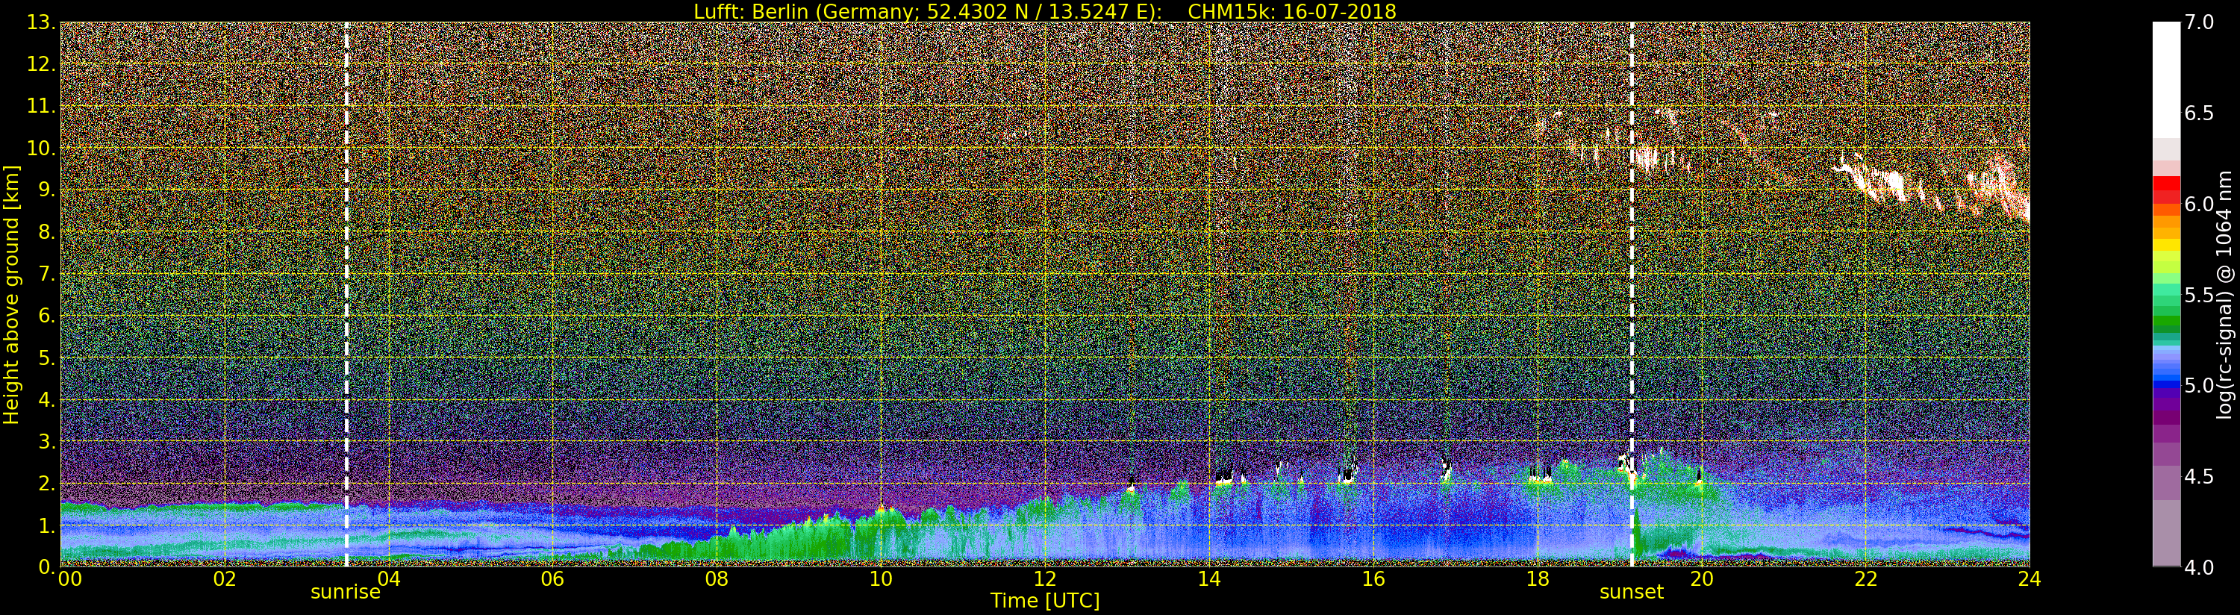
Task: Click the green section of the colorbar
Action: tap(2166, 313)
